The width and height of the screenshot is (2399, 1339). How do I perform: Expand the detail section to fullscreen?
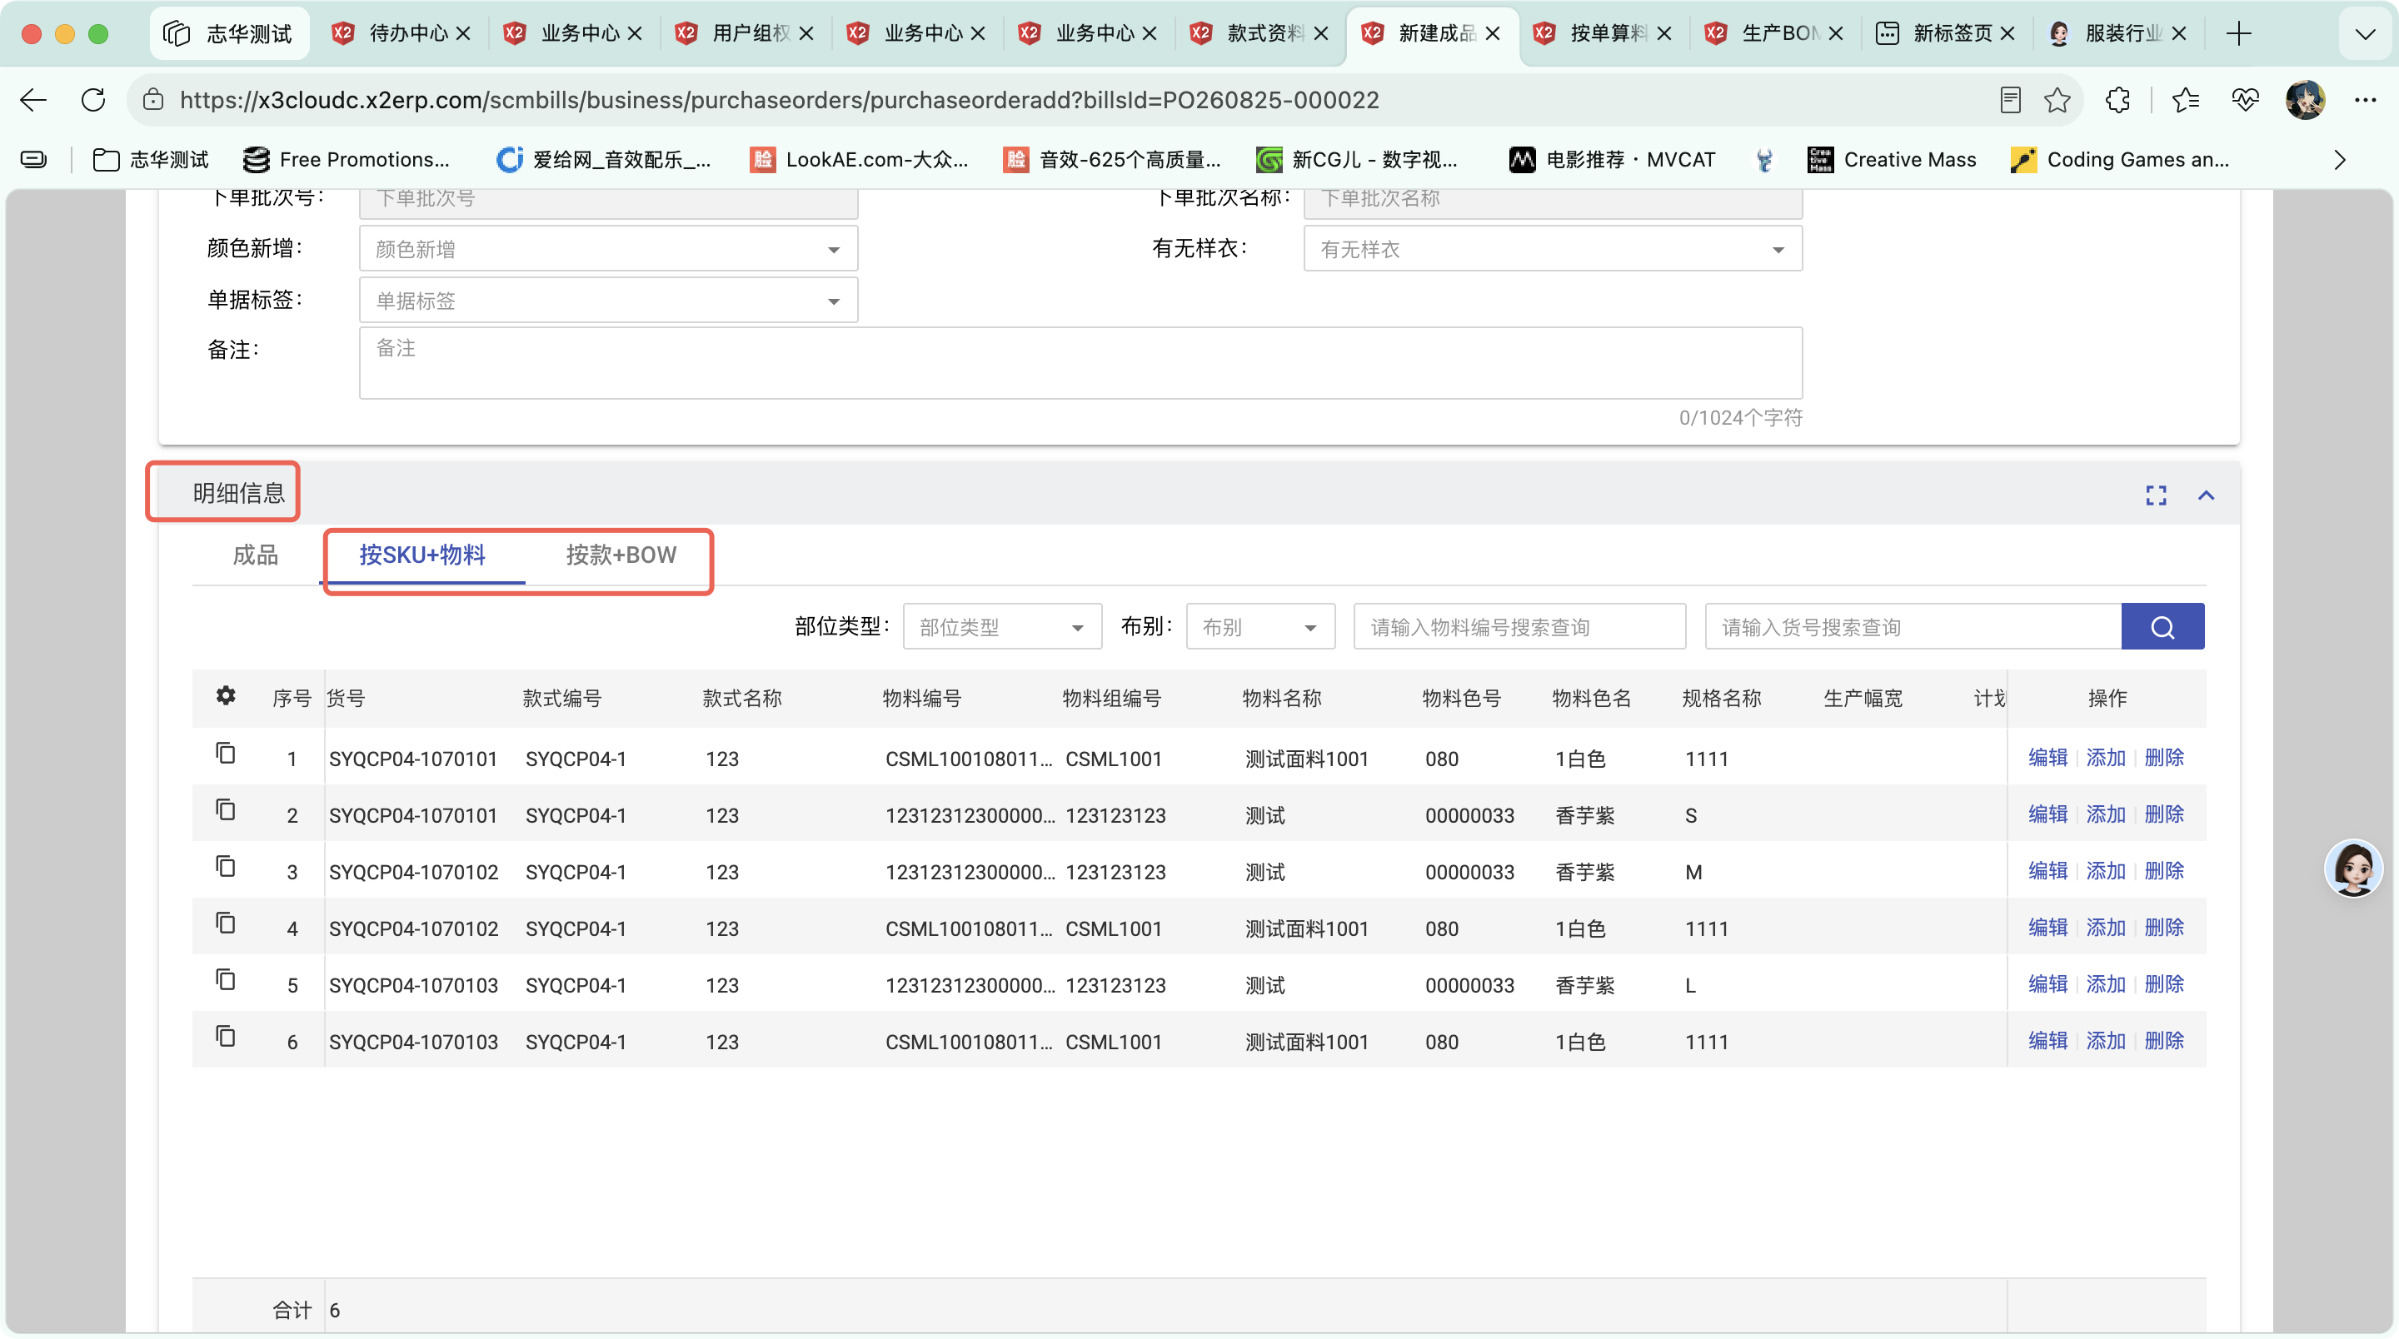(2156, 495)
